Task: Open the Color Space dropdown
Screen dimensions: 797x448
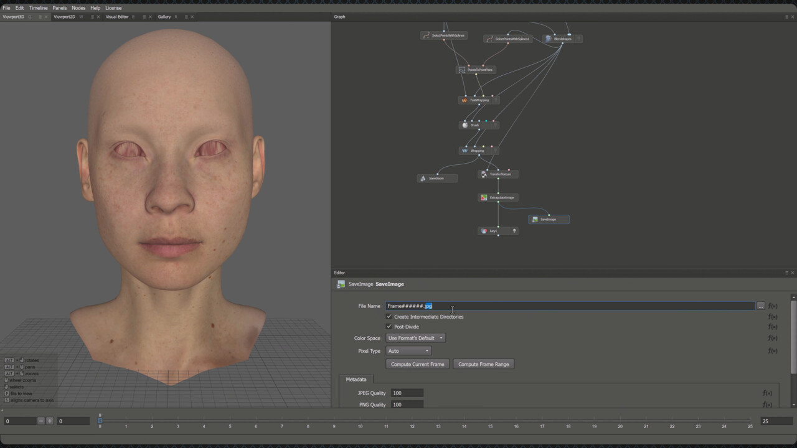Action: coord(415,338)
